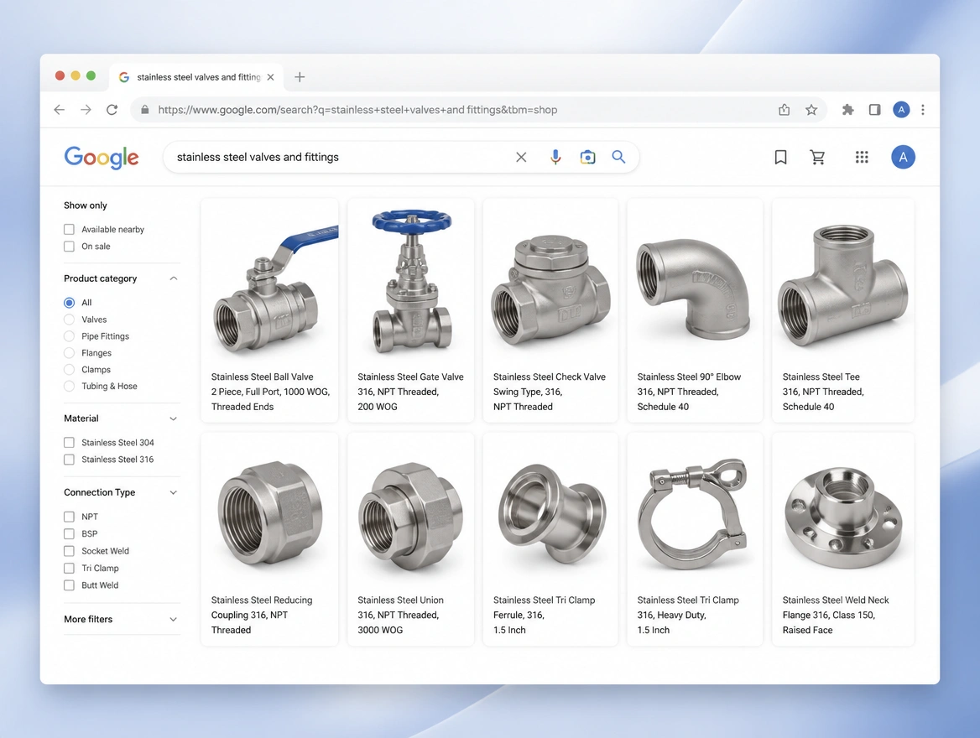Open the browser profile avatar in toolbar

coord(900,110)
